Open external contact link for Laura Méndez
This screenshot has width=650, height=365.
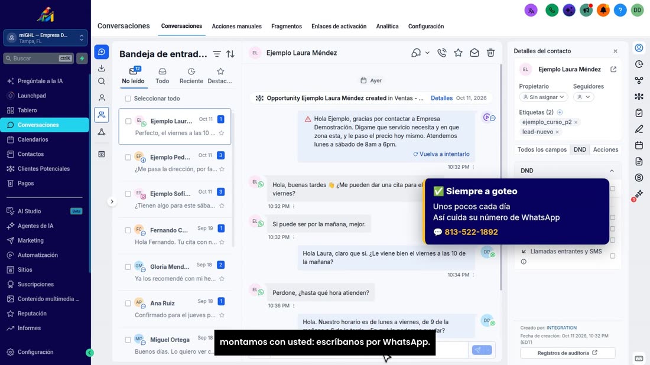[x=613, y=69]
